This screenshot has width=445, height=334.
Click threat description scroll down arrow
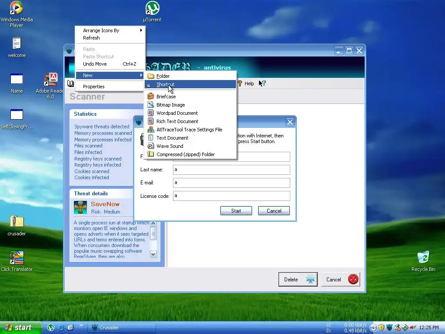pos(153,254)
